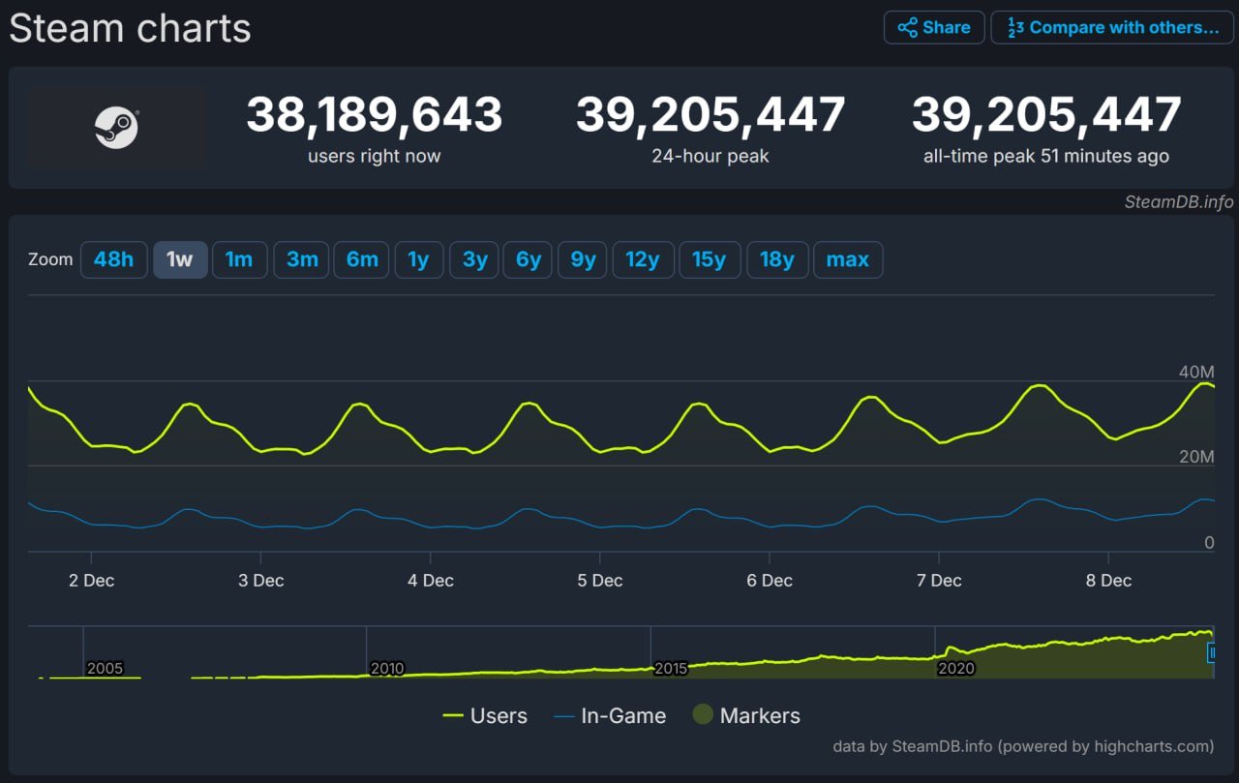Click the 40M axis label
The image size is (1239, 783).
pyautogui.click(x=1196, y=373)
